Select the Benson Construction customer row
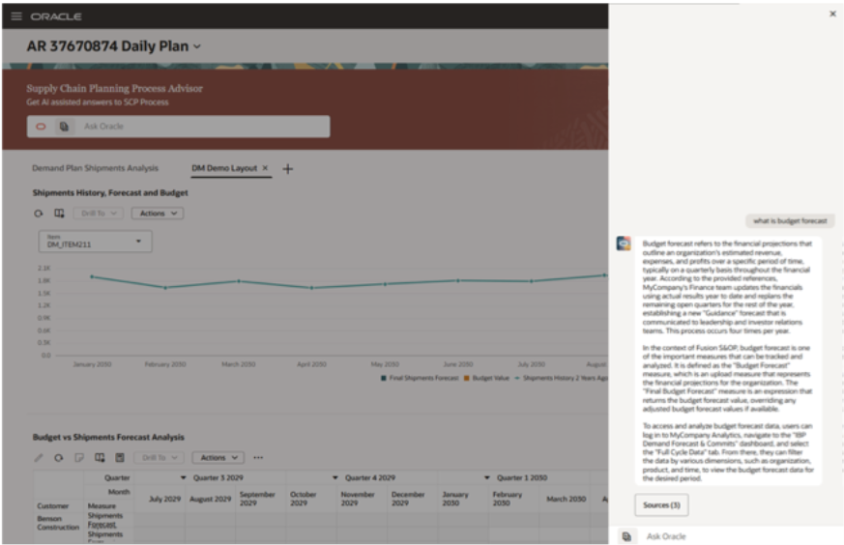Screen dimensions: 844x545 tap(58, 523)
